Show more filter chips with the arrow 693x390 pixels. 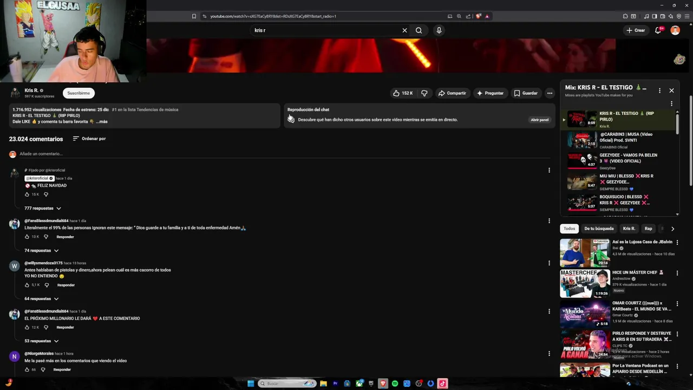point(672,229)
